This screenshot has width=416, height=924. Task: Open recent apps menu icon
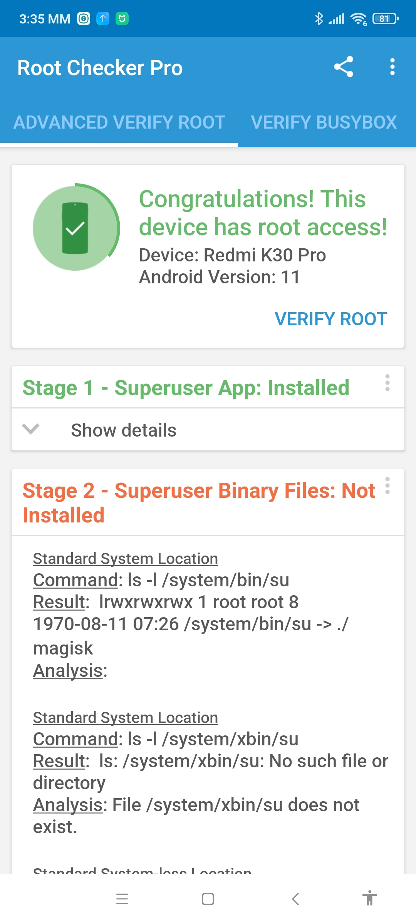pos(122,899)
